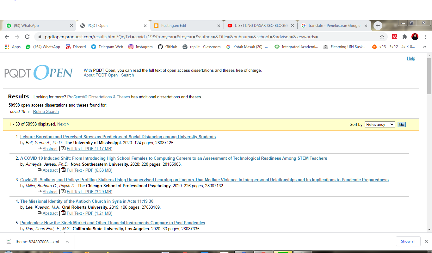Screen dimensions: 432x253
Task: Open the Integrated Academic bookmark
Action: pyautogui.click(x=296, y=47)
